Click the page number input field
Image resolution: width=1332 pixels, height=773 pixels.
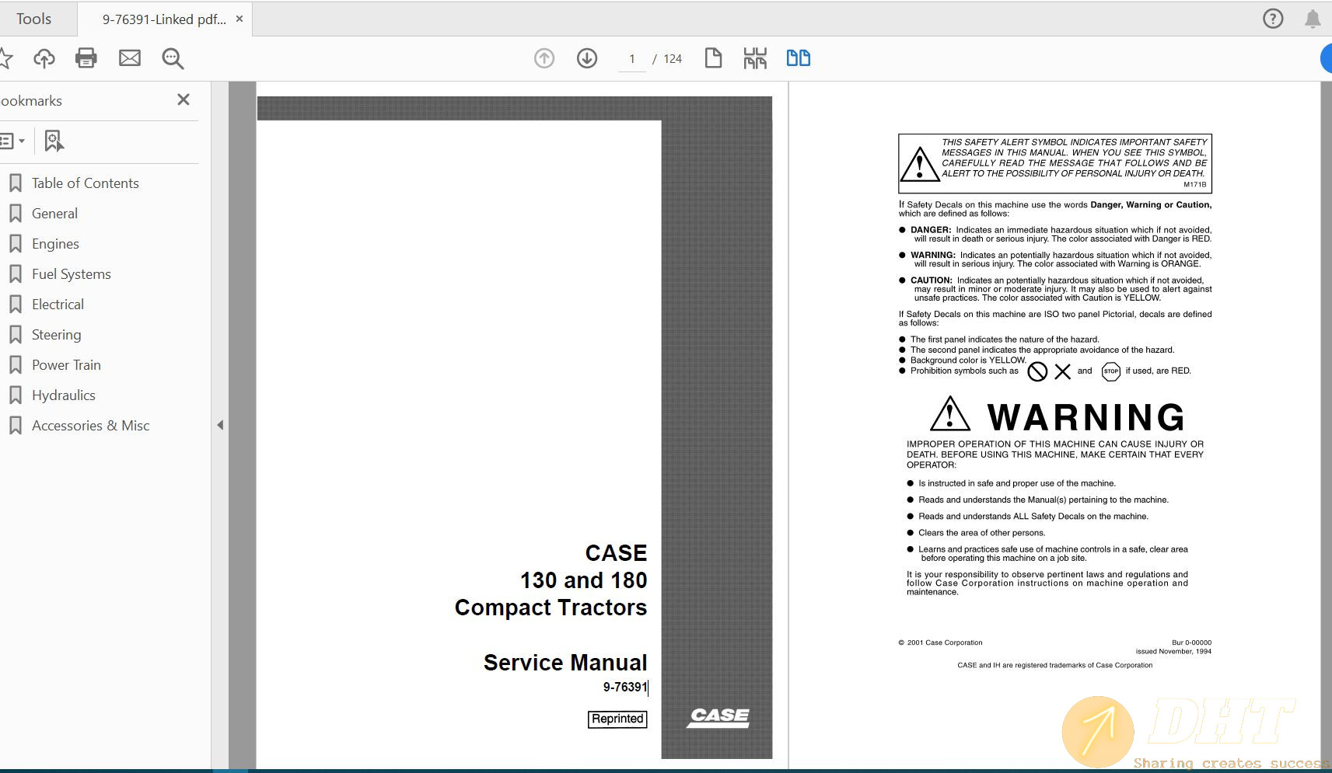[x=631, y=57]
